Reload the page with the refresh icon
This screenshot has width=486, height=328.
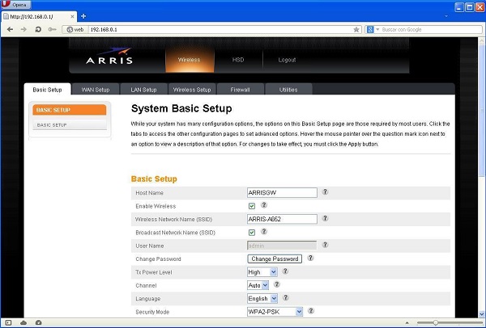(38, 29)
